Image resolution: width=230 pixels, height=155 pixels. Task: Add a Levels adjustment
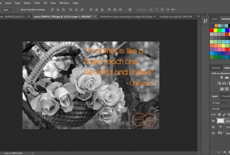227,77
